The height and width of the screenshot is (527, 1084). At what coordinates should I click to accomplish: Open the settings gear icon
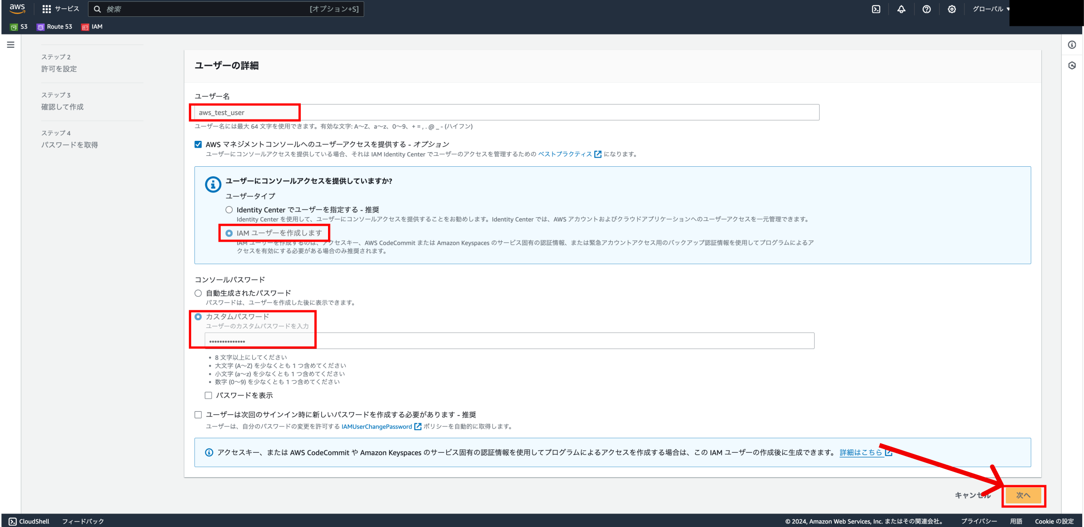pyautogui.click(x=952, y=9)
